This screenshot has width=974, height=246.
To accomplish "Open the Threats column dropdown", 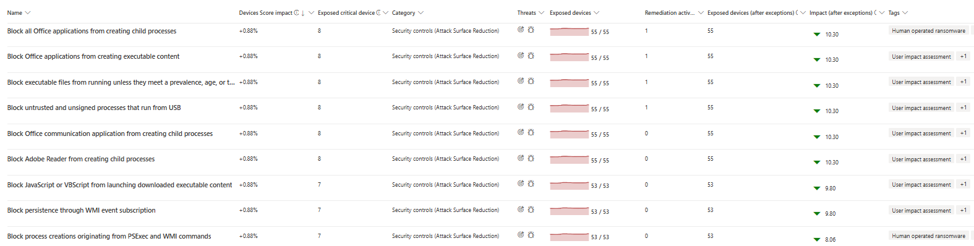I will point(542,13).
